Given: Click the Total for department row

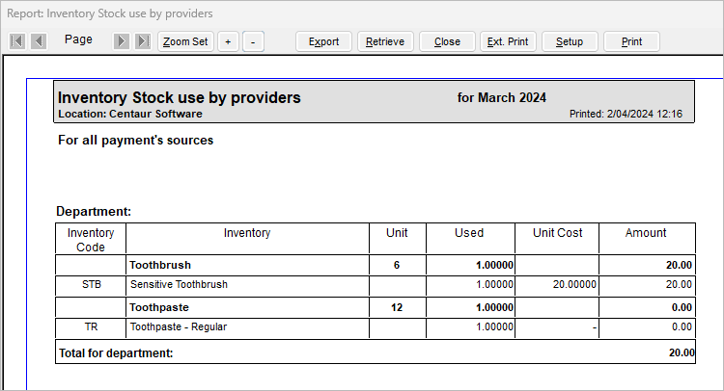Looking at the screenshot, I should [115, 352].
